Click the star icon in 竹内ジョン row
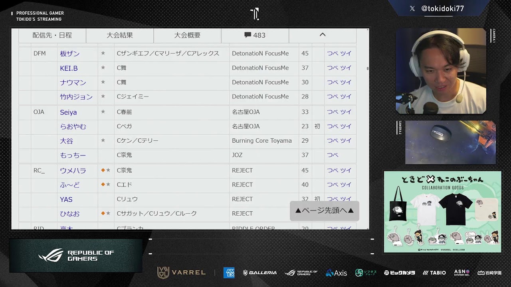The height and width of the screenshot is (287, 511). (103, 96)
